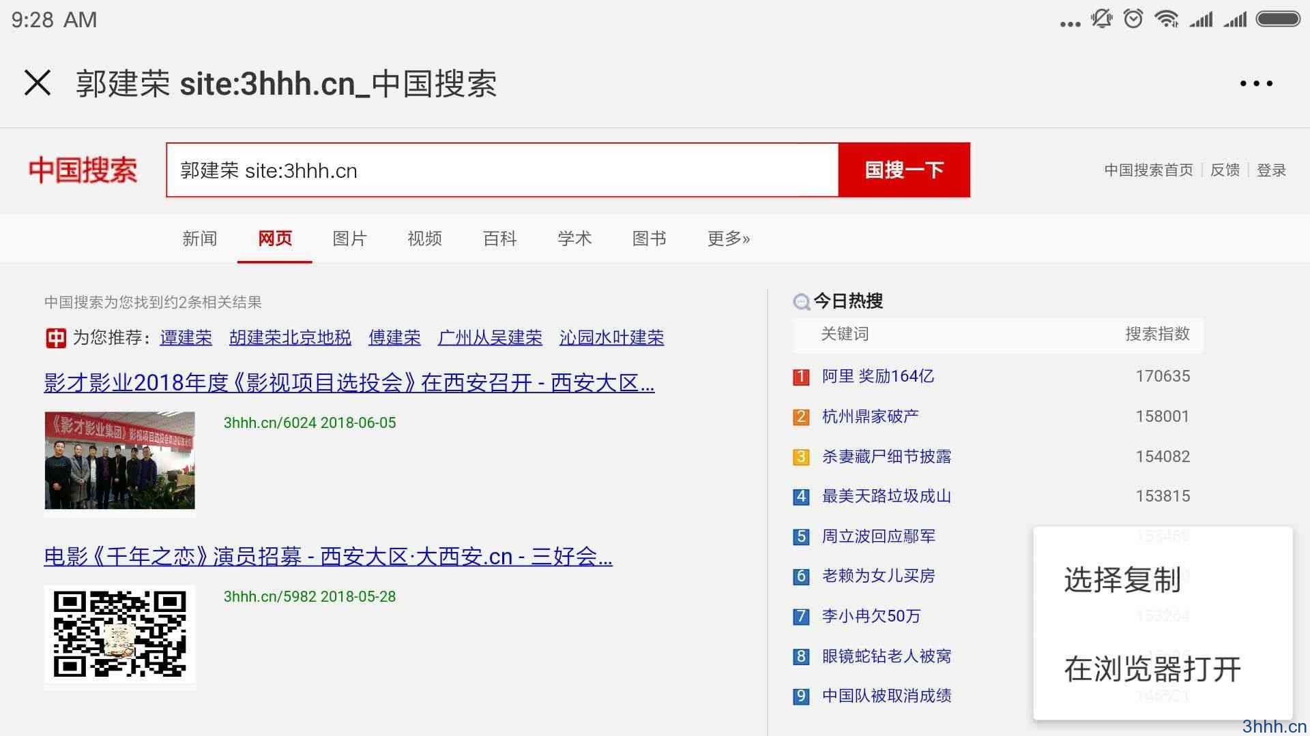This screenshot has height=736, width=1310.
Task: Open the 影才影业2018年度 result link
Action: (349, 383)
